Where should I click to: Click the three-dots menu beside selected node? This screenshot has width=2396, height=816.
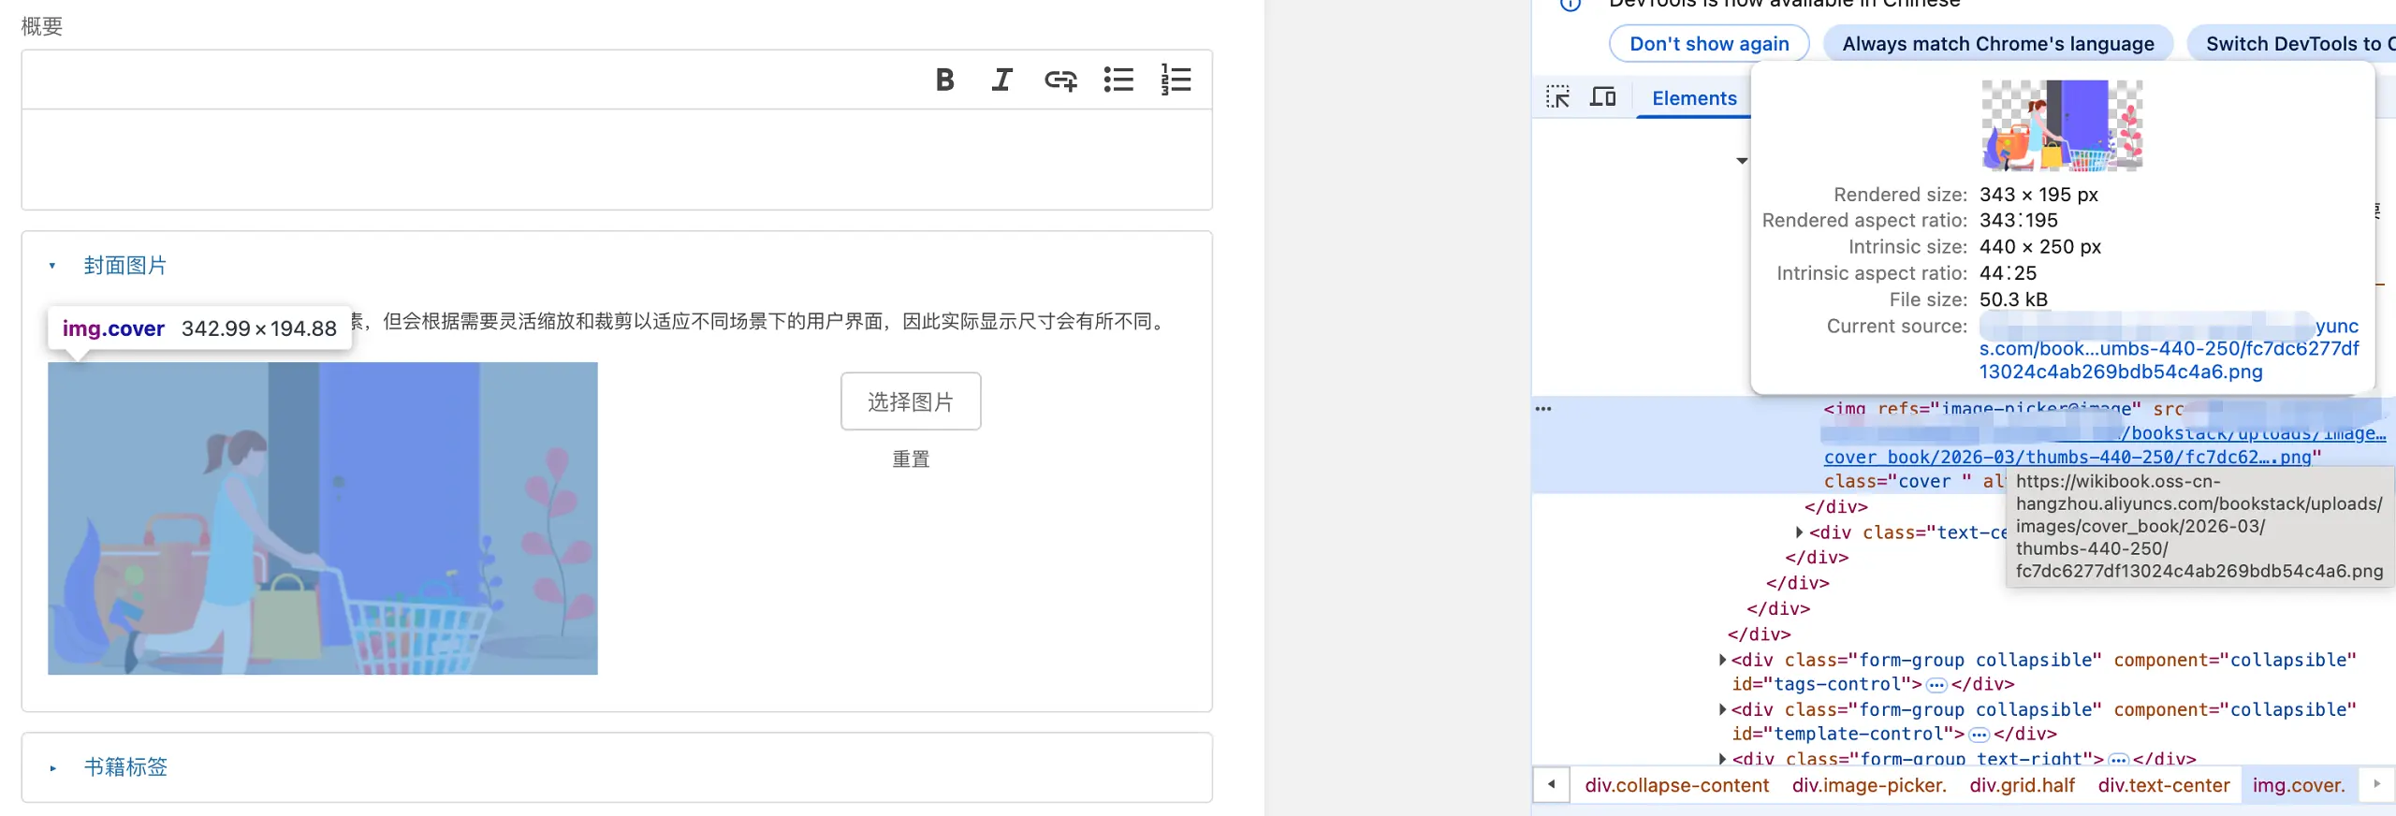[1543, 409]
